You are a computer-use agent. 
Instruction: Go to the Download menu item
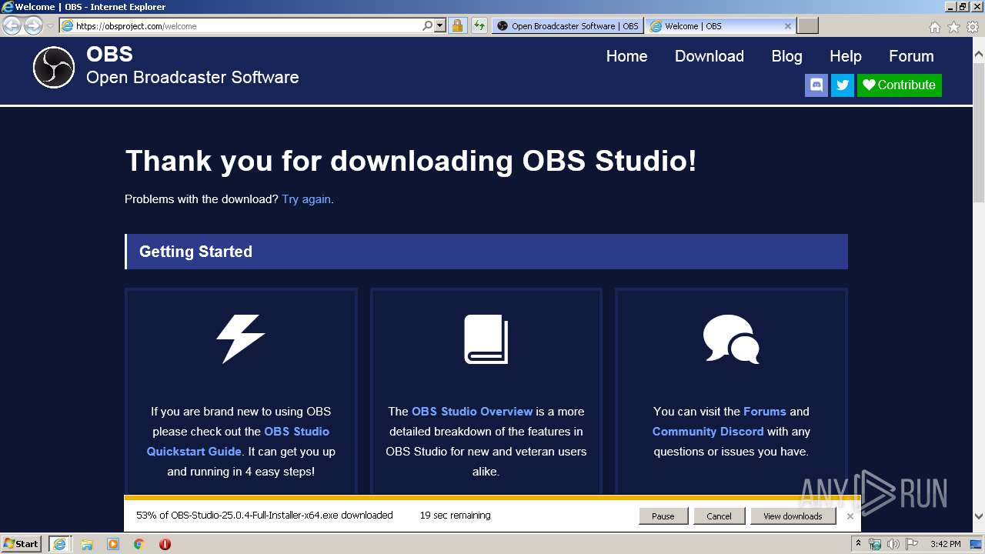[x=710, y=56]
